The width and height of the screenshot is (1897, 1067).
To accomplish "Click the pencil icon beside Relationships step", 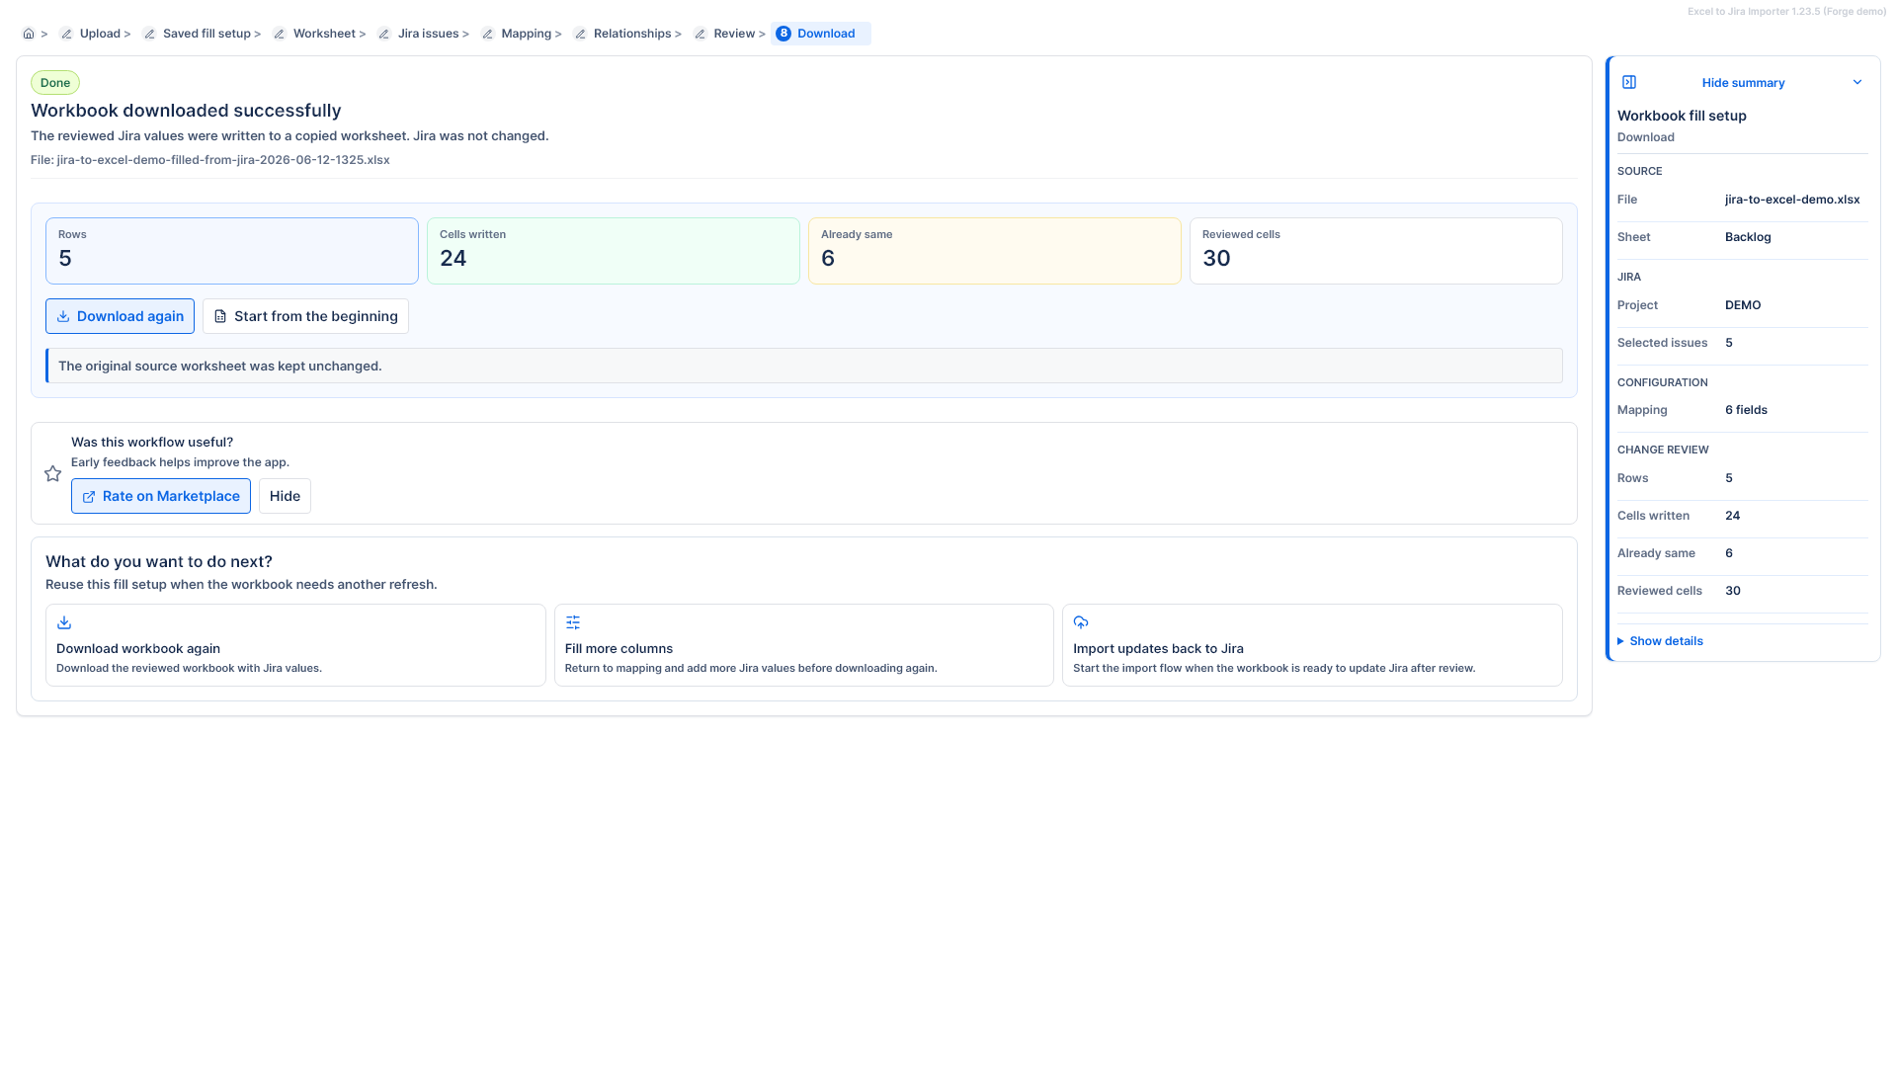I will (x=580, y=34).
